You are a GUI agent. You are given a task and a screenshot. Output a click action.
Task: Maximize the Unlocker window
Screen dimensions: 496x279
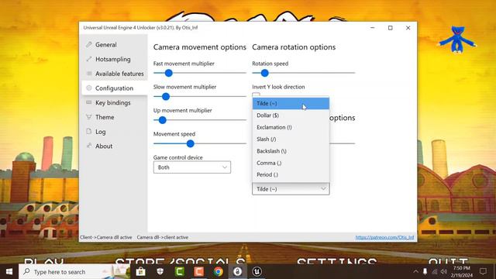tap(391, 28)
